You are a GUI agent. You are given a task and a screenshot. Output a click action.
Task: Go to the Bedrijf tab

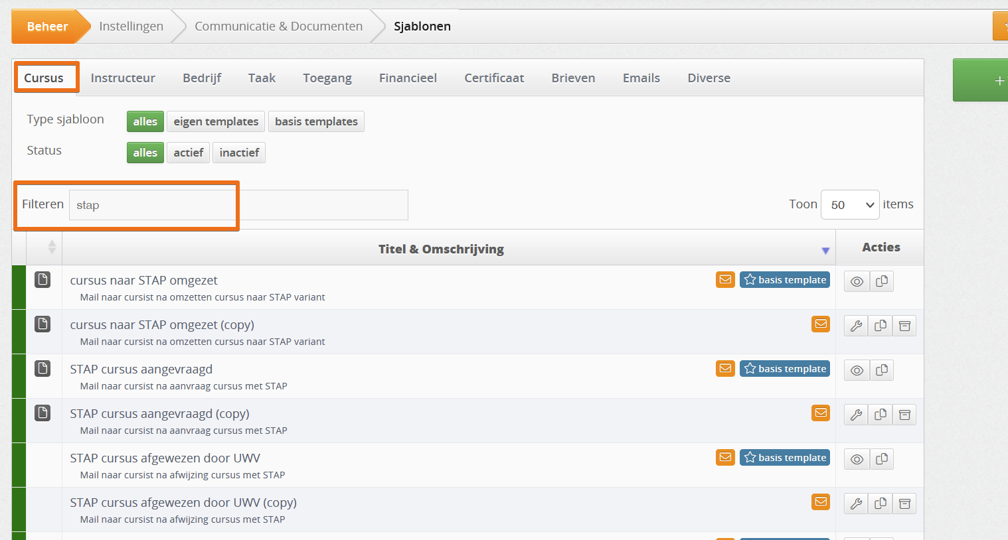click(202, 78)
